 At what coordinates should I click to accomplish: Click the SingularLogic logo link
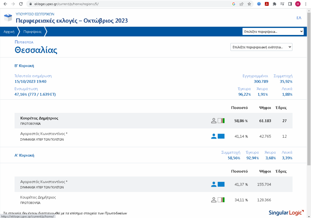coord(286,213)
